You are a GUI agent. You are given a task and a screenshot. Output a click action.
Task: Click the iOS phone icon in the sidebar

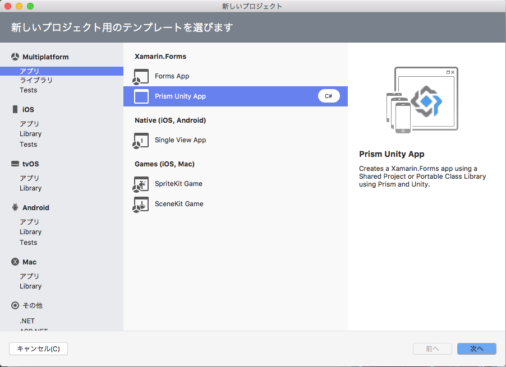pyautogui.click(x=15, y=109)
